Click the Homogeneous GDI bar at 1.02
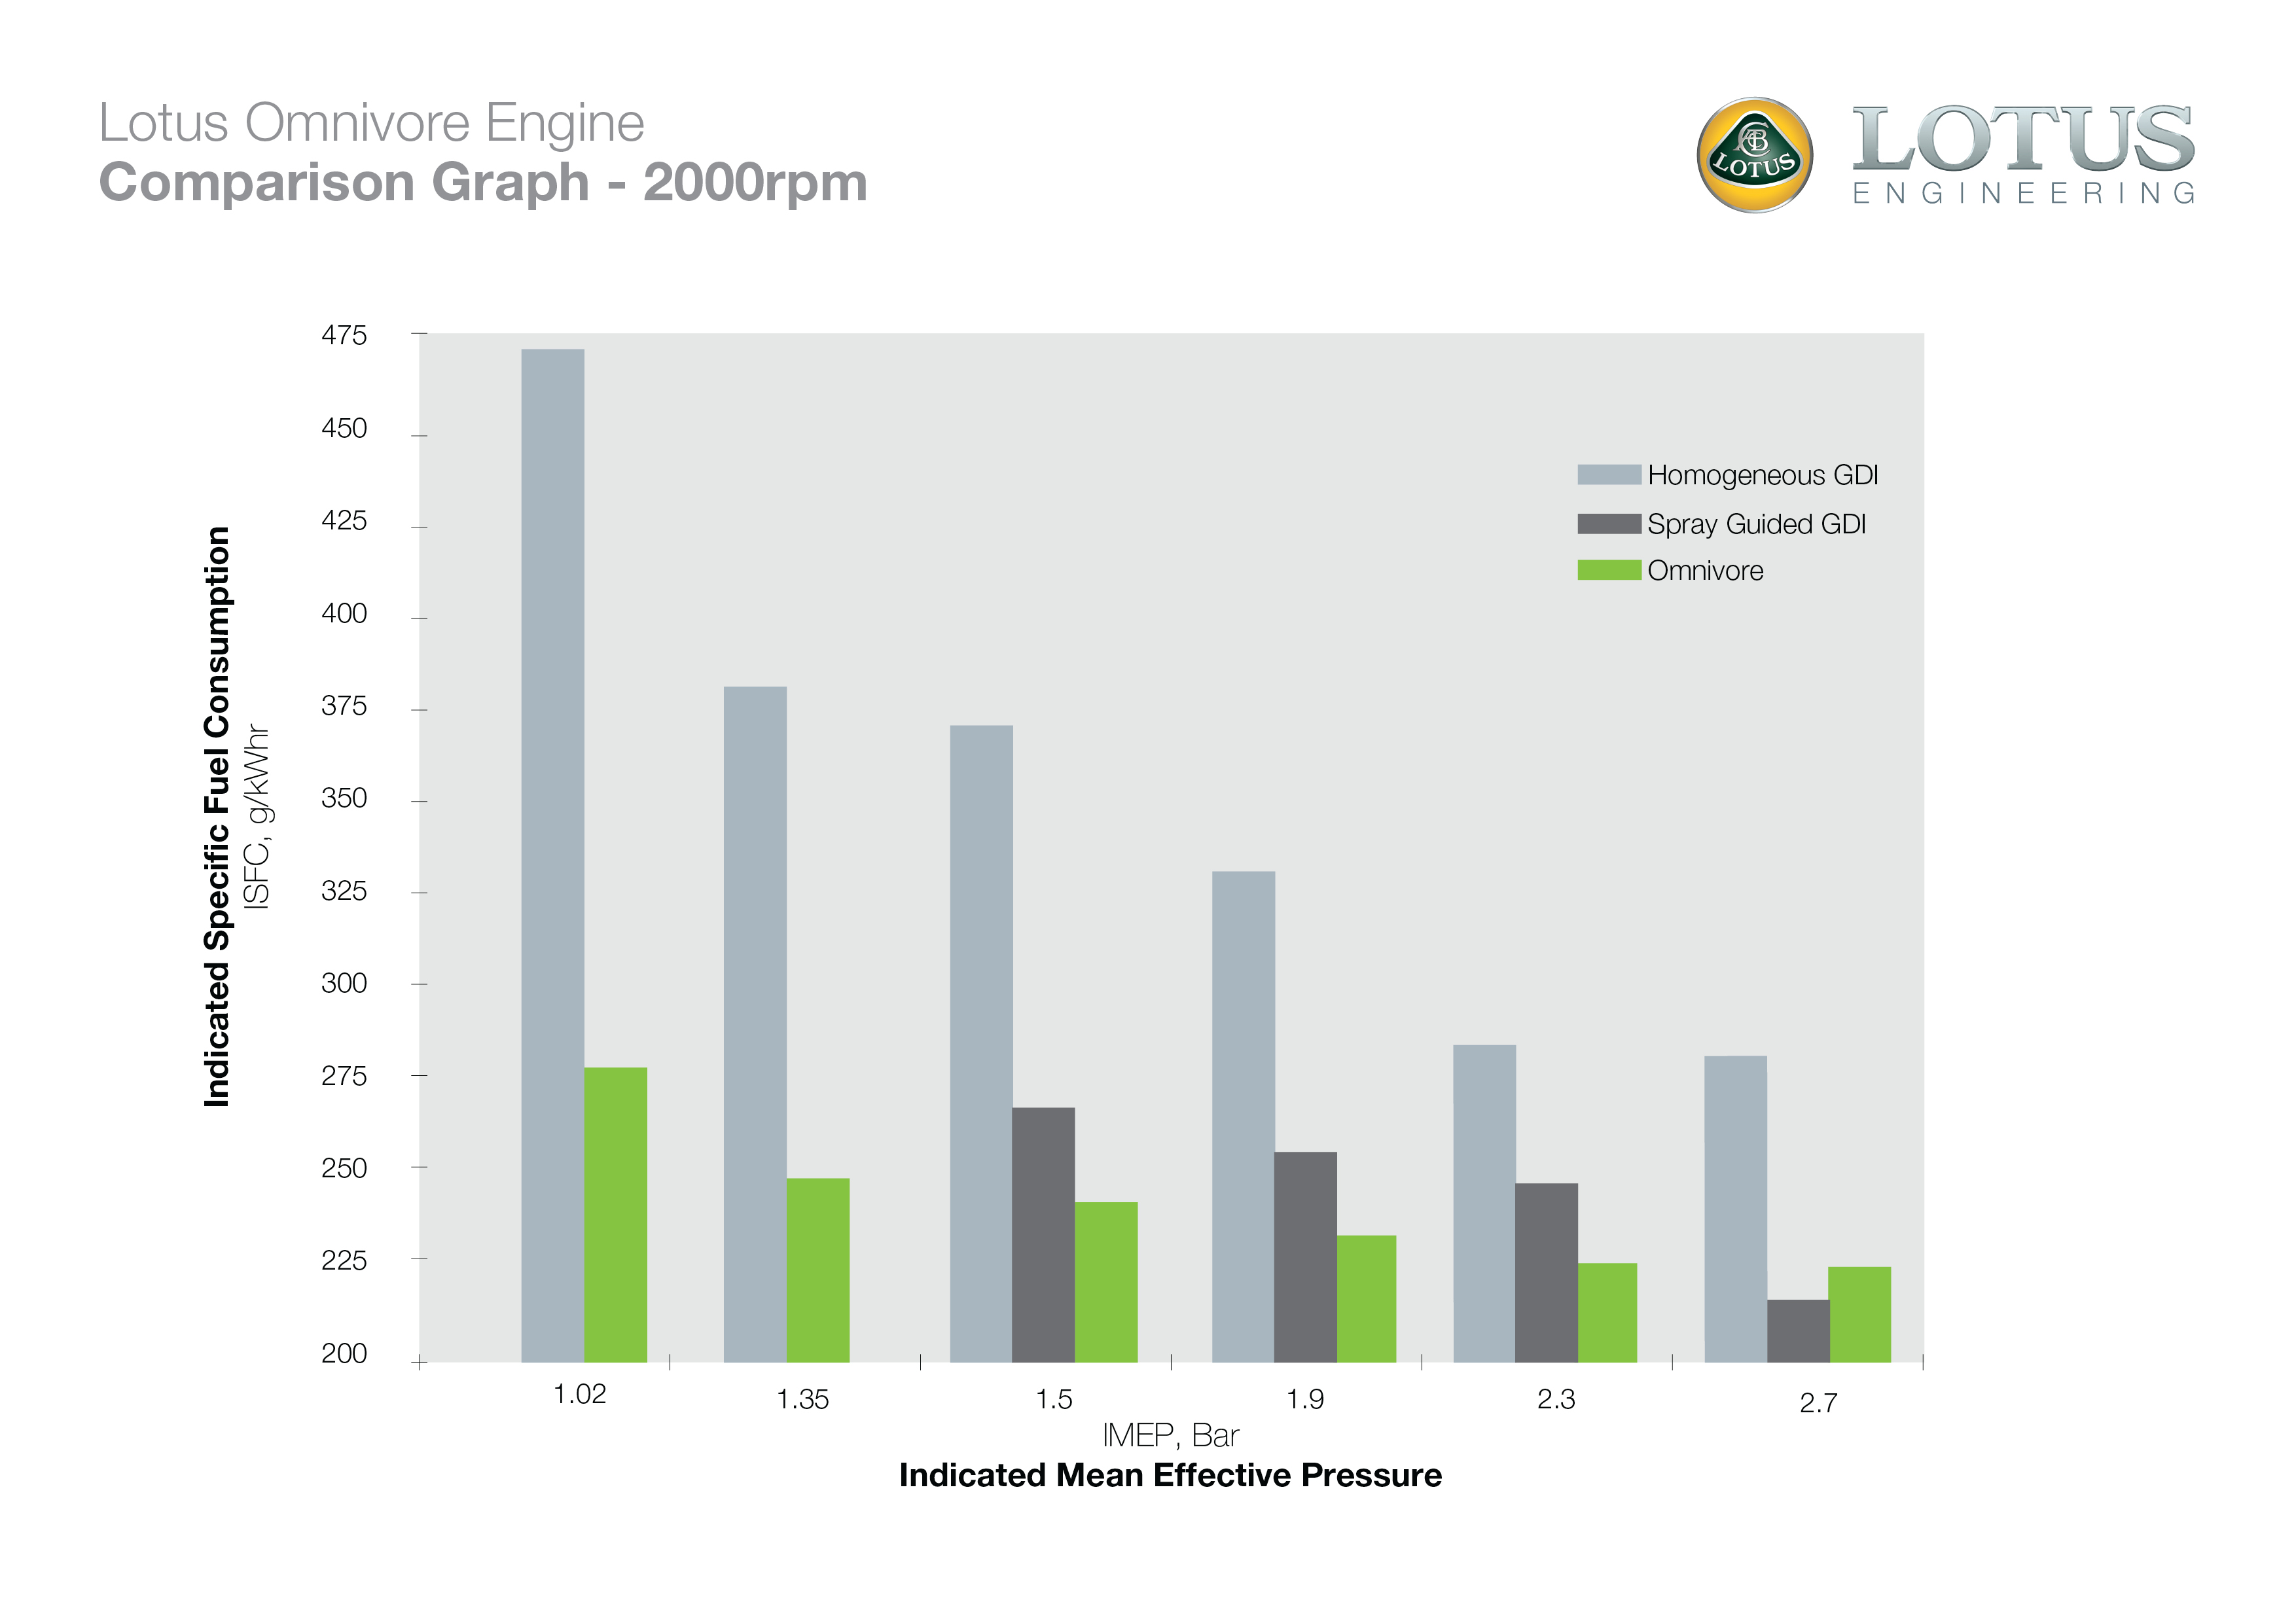Screen dimensions: 2296x1623 point(553,856)
